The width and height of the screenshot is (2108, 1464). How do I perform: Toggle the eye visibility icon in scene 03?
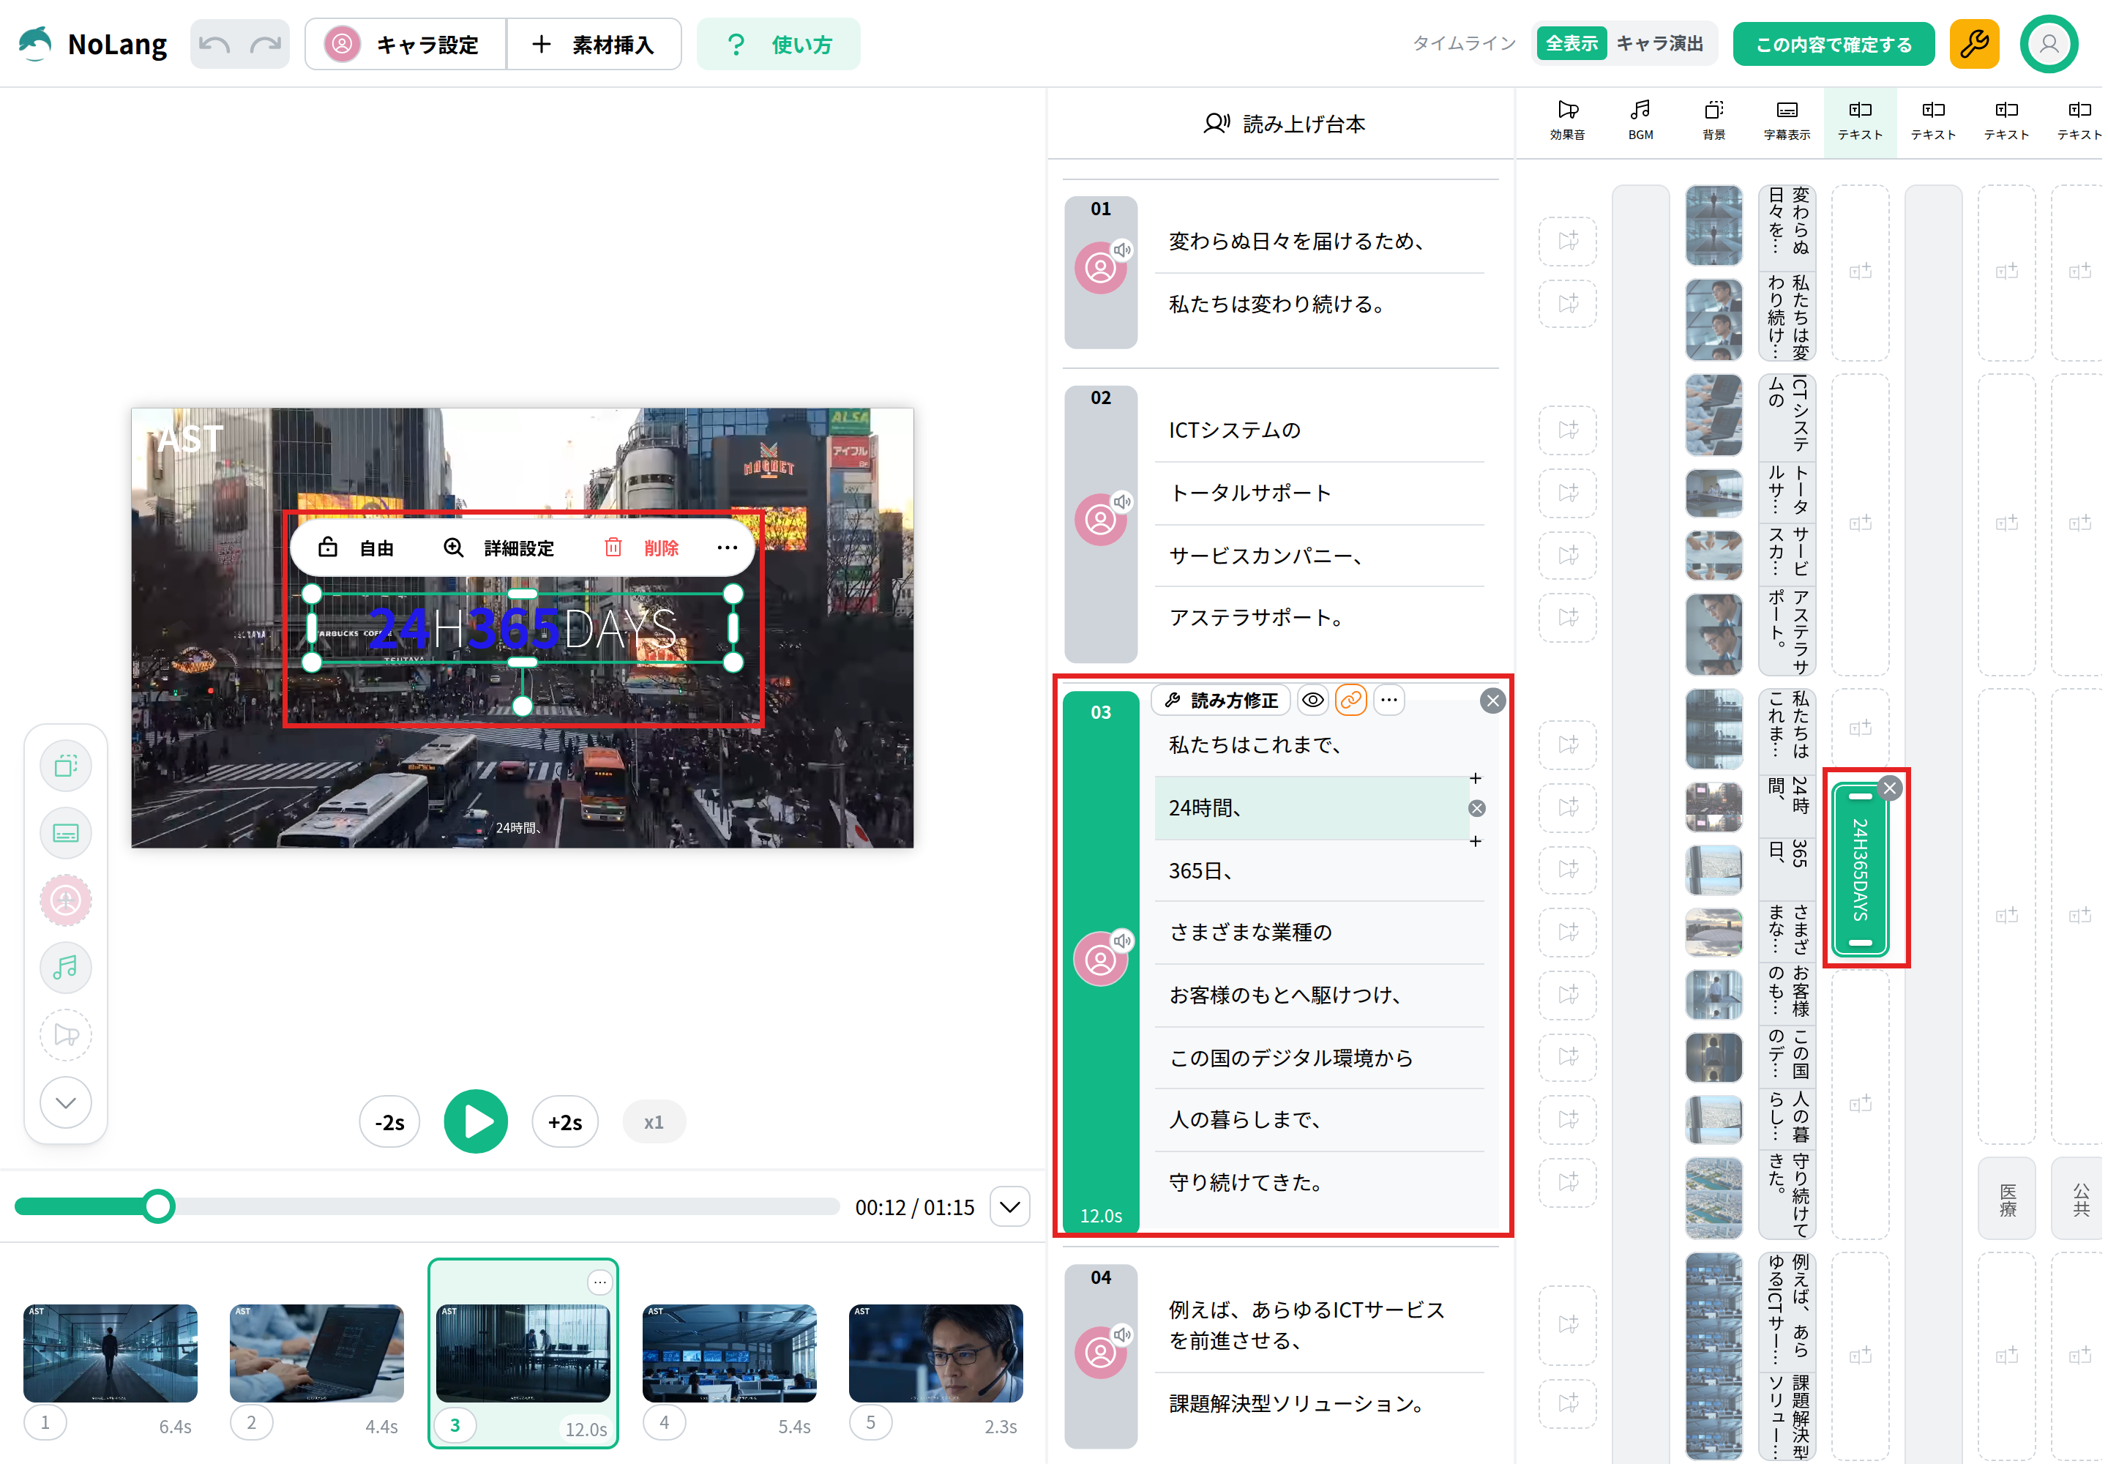(x=1312, y=701)
